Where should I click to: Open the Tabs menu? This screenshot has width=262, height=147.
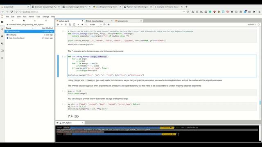coord(38,17)
